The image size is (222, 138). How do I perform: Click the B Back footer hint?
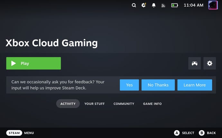tap(207, 133)
